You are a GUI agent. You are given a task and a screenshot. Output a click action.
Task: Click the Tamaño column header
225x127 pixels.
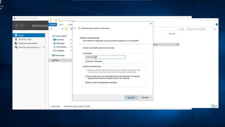(x=172, y=34)
